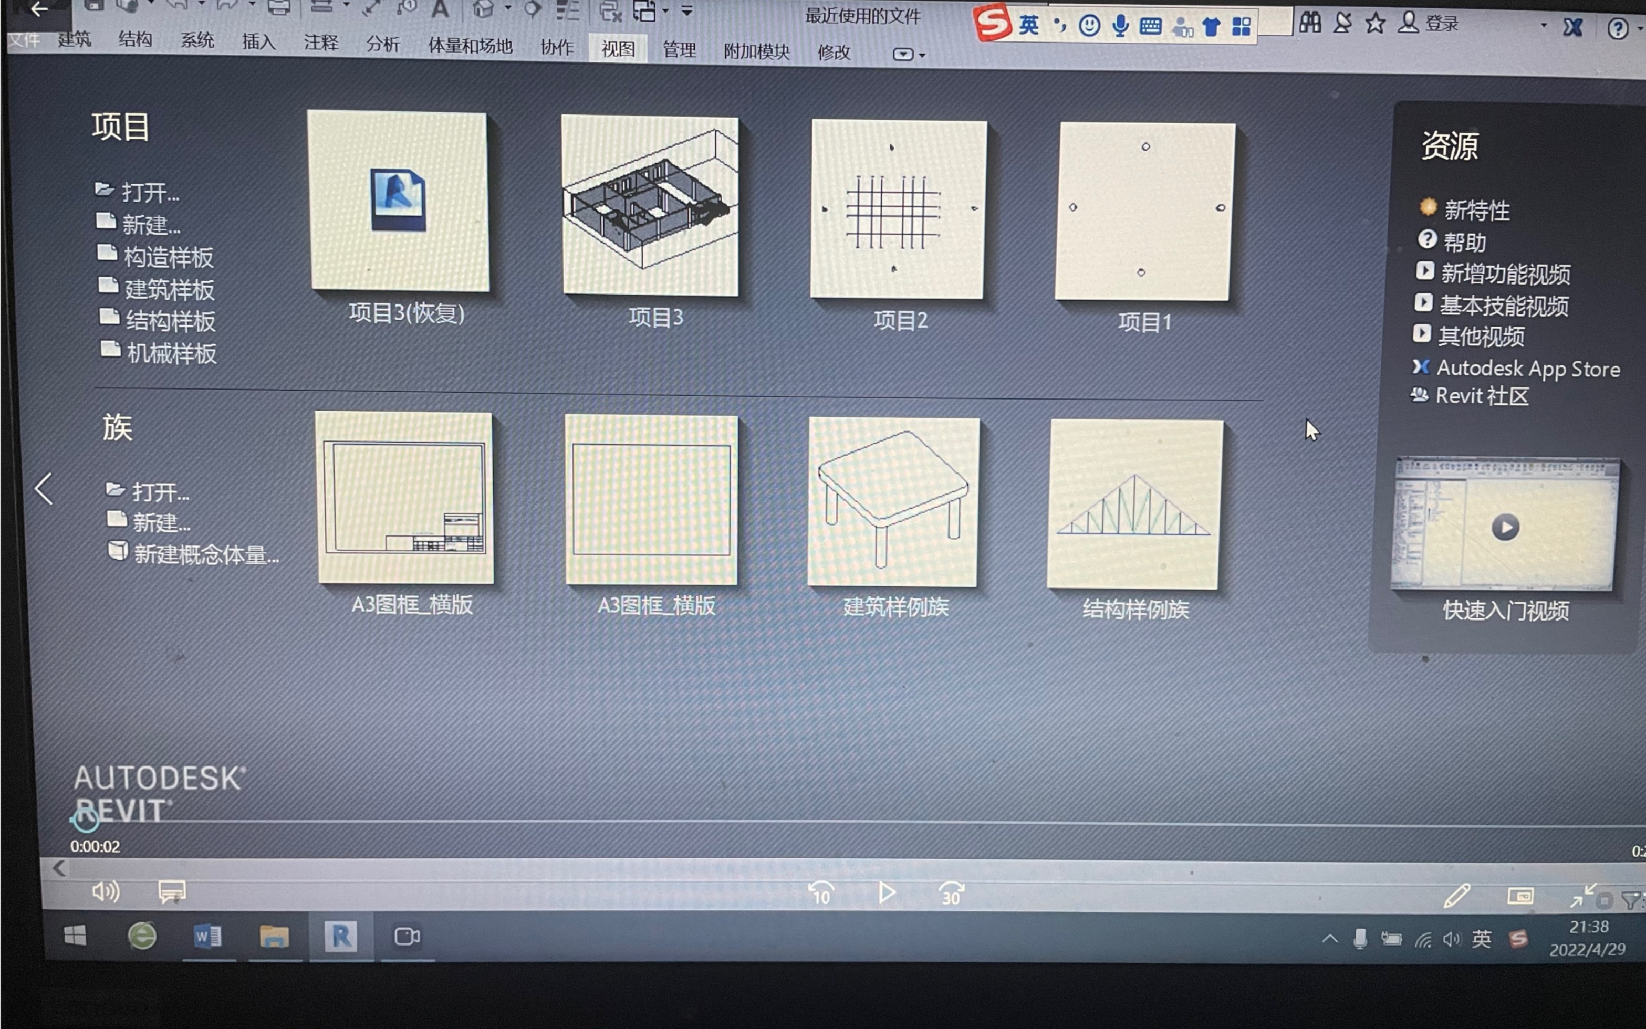Viewport: 1646px width, 1029px height.
Task: Expand the ribbon panel display dropdown after 修改
Action: tap(909, 55)
